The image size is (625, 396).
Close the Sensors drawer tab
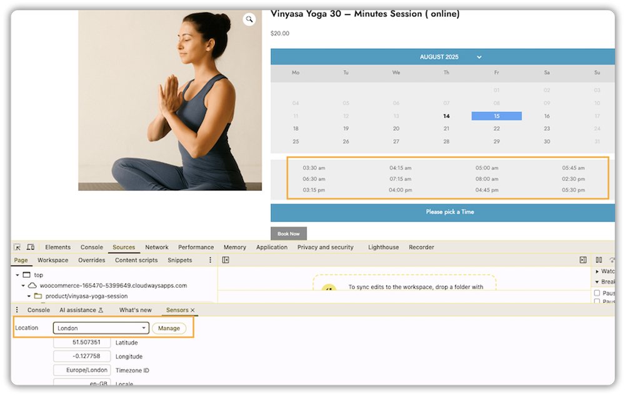pyautogui.click(x=192, y=310)
